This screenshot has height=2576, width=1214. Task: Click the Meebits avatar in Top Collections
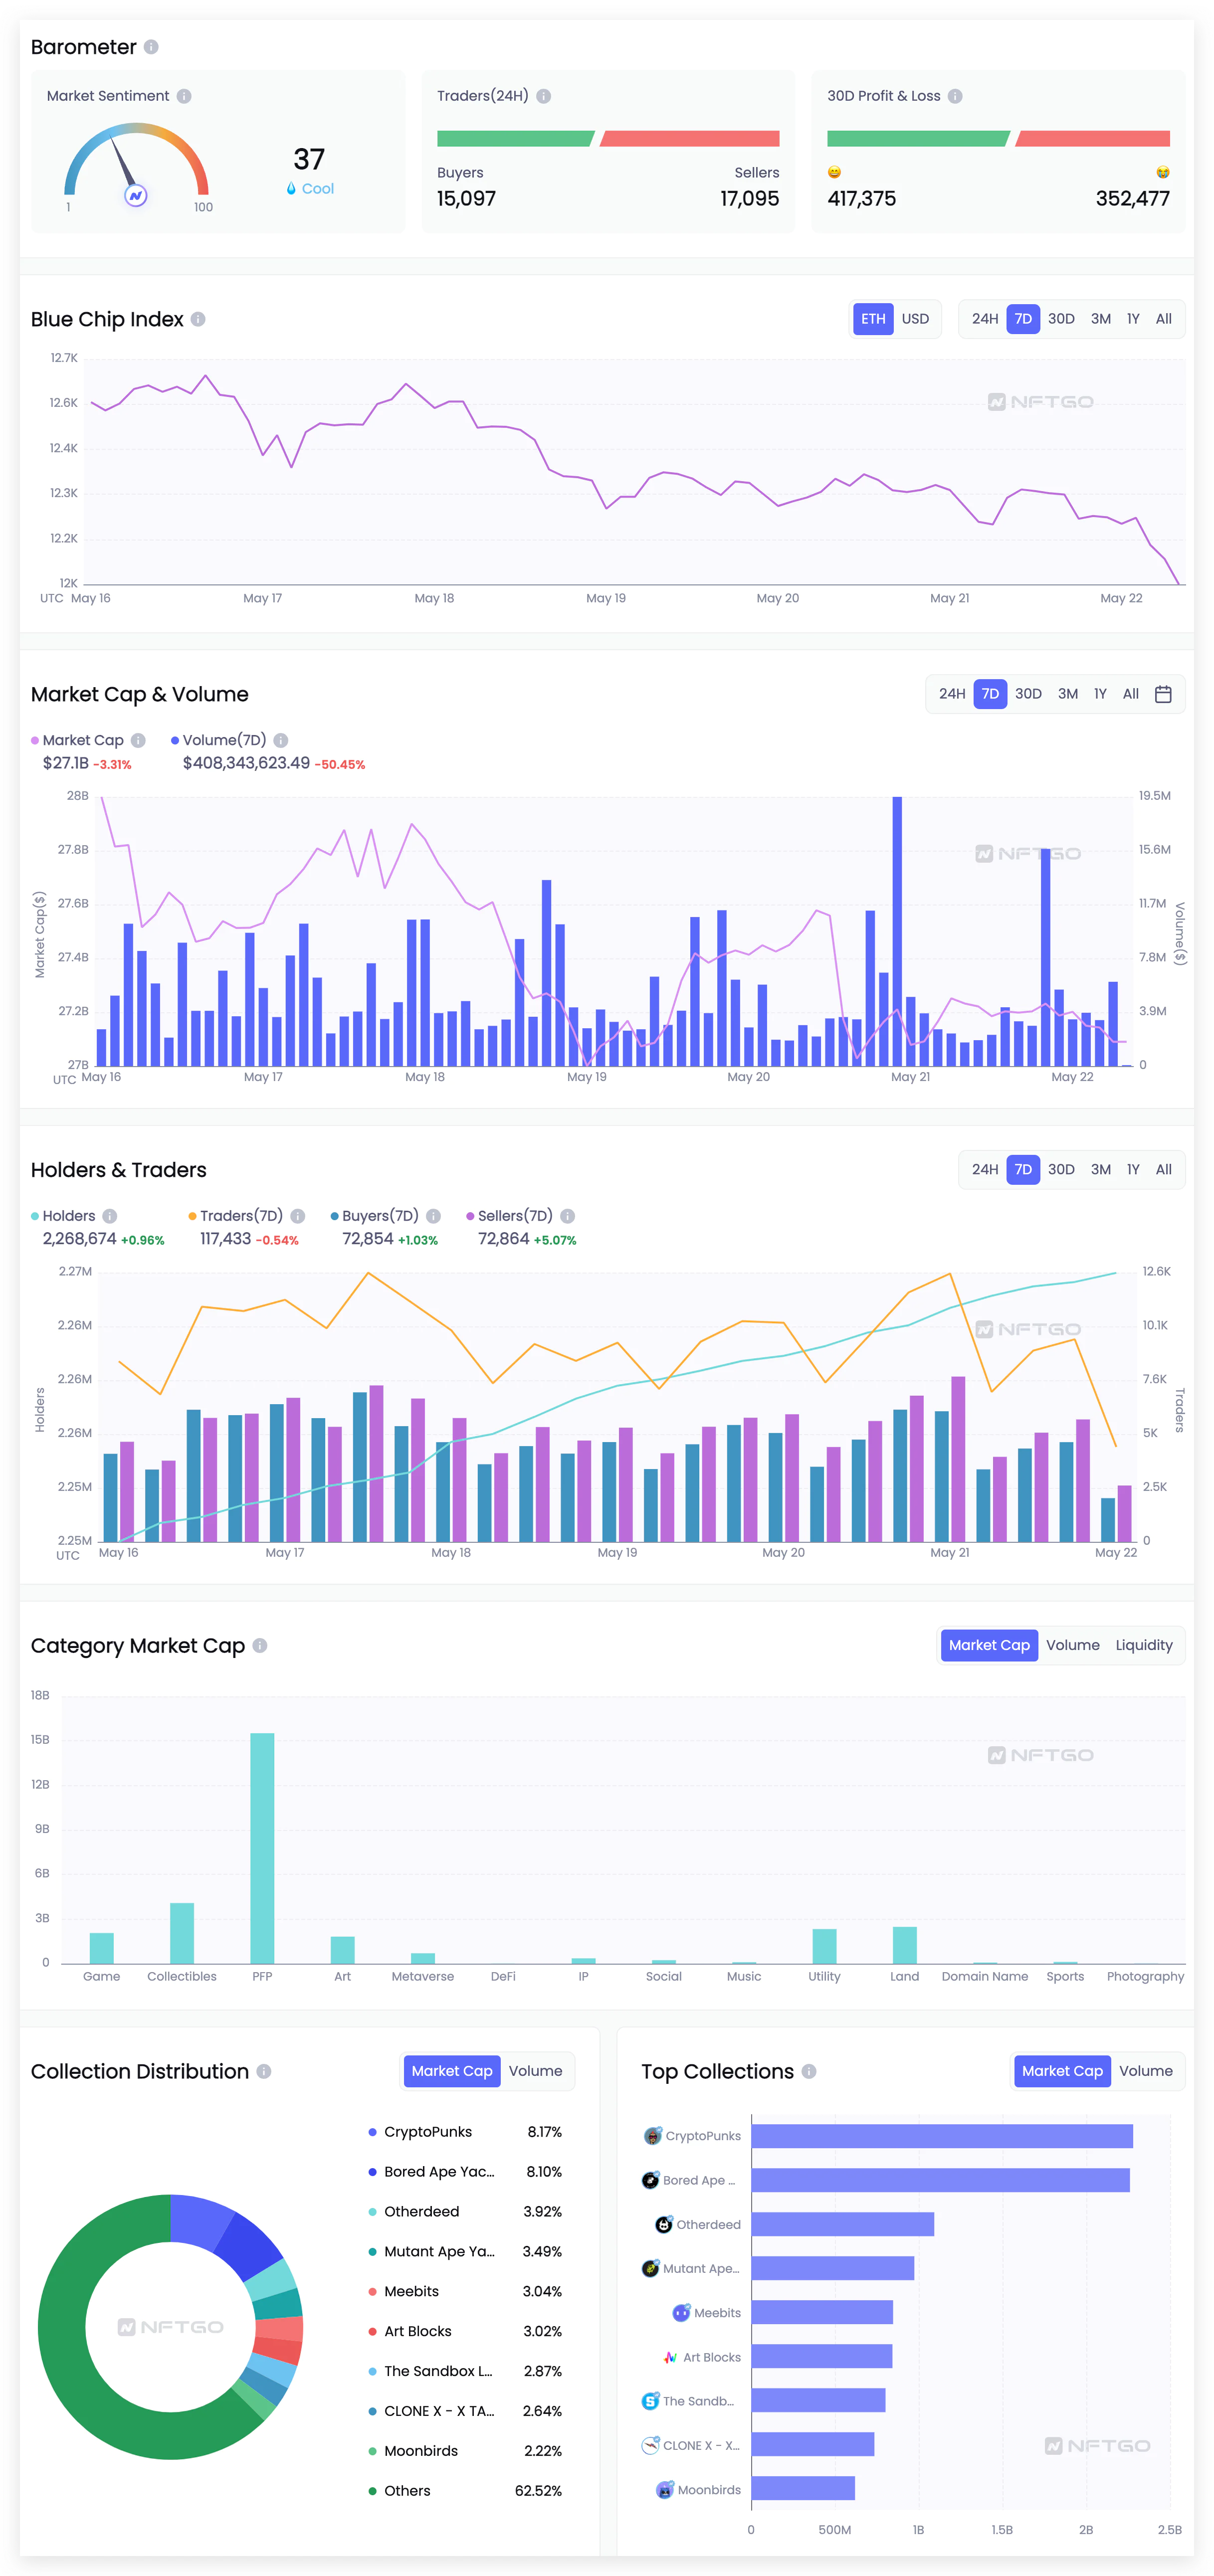tap(681, 2313)
